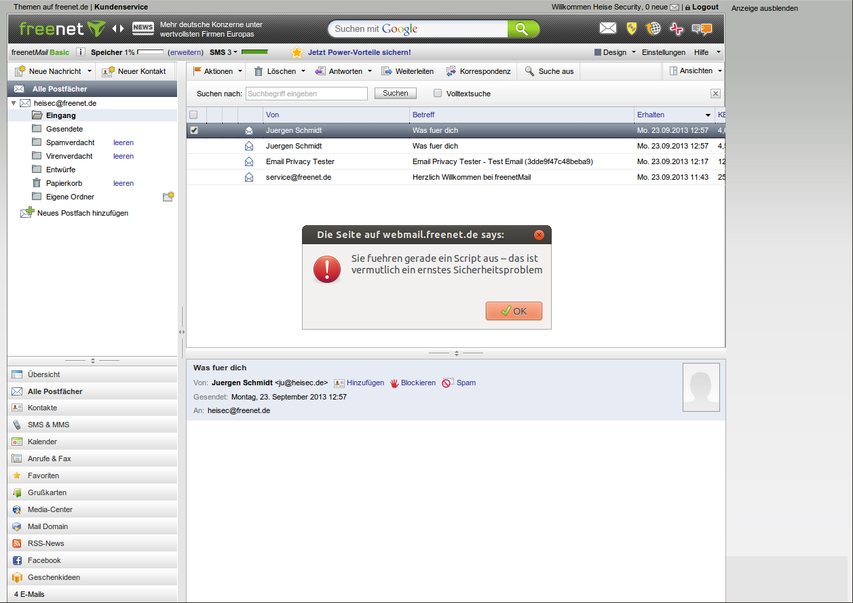Open Kalender in the sidebar
The height and width of the screenshot is (603, 853).
point(92,442)
